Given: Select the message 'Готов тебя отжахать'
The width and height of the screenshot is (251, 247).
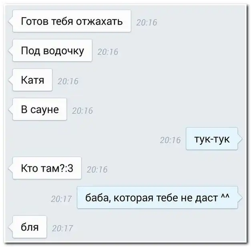Looking at the screenshot, I should click(x=72, y=21).
